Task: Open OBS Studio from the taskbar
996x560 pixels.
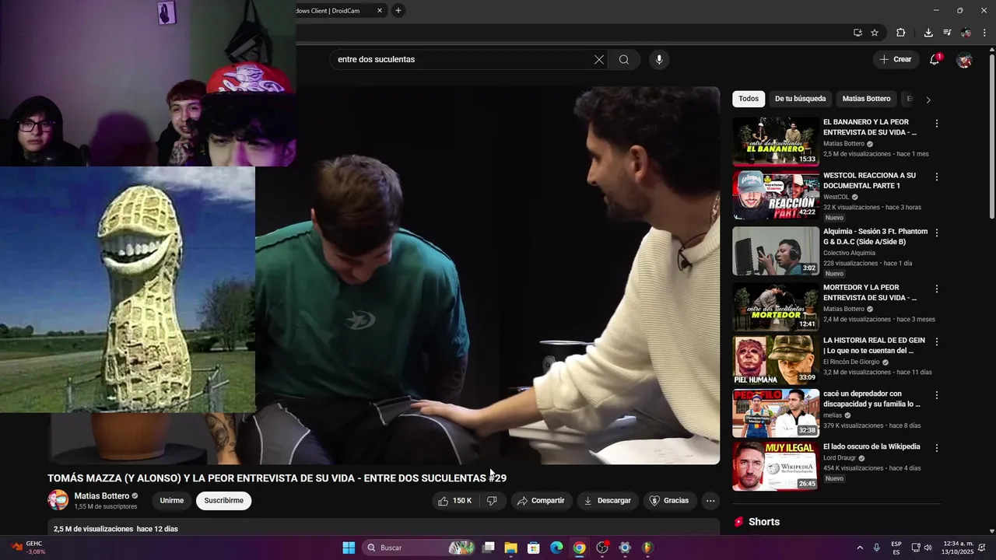Action: tap(602, 548)
